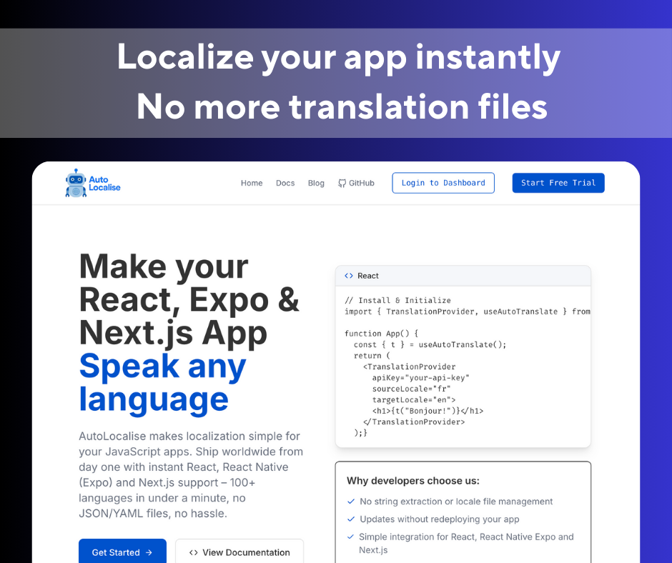
Task: Click the checkmark beside 'Updates without redeploying'
Action: pos(350,519)
